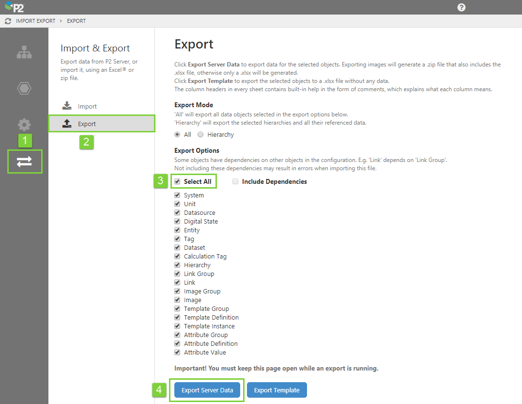Open the Export menu item
Screen dimensions: 522x404
pyautogui.click(x=87, y=124)
